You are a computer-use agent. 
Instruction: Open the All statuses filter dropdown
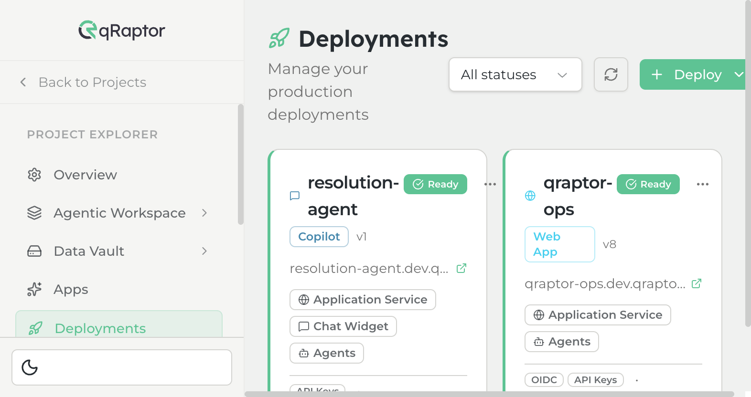[x=515, y=74]
